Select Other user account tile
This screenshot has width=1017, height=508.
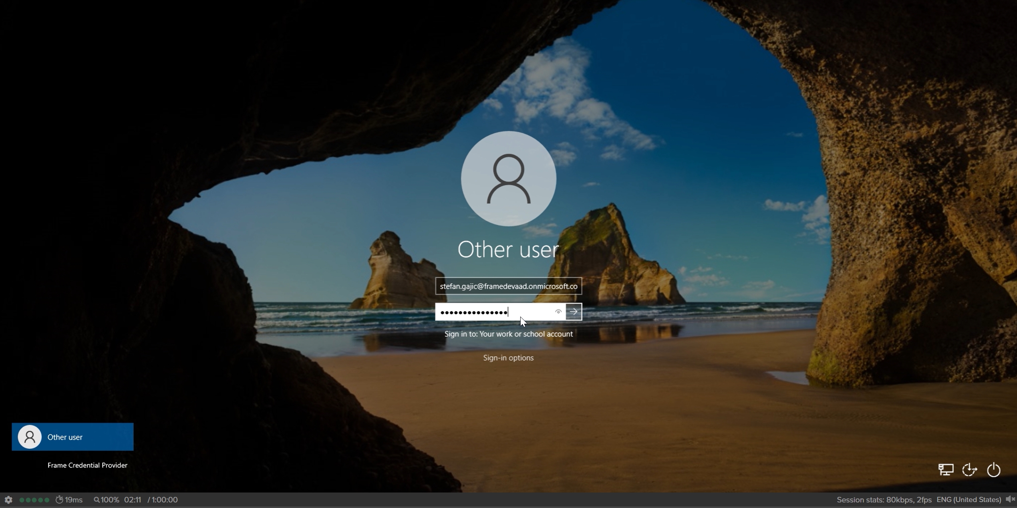tap(73, 437)
